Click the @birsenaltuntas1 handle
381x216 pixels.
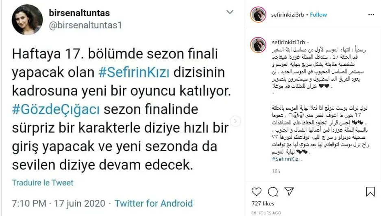pos(85,25)
